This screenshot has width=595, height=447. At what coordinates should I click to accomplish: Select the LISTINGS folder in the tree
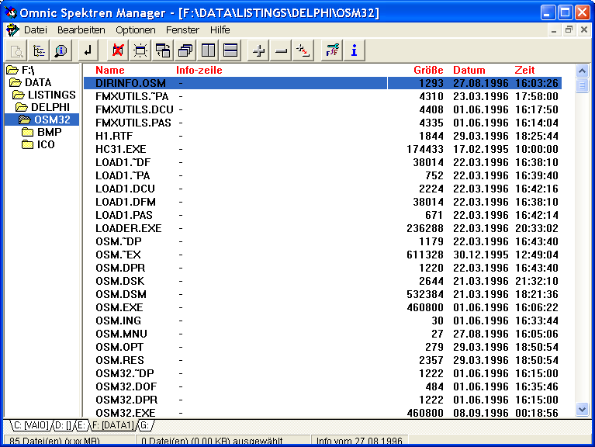[x=51, y=95]
